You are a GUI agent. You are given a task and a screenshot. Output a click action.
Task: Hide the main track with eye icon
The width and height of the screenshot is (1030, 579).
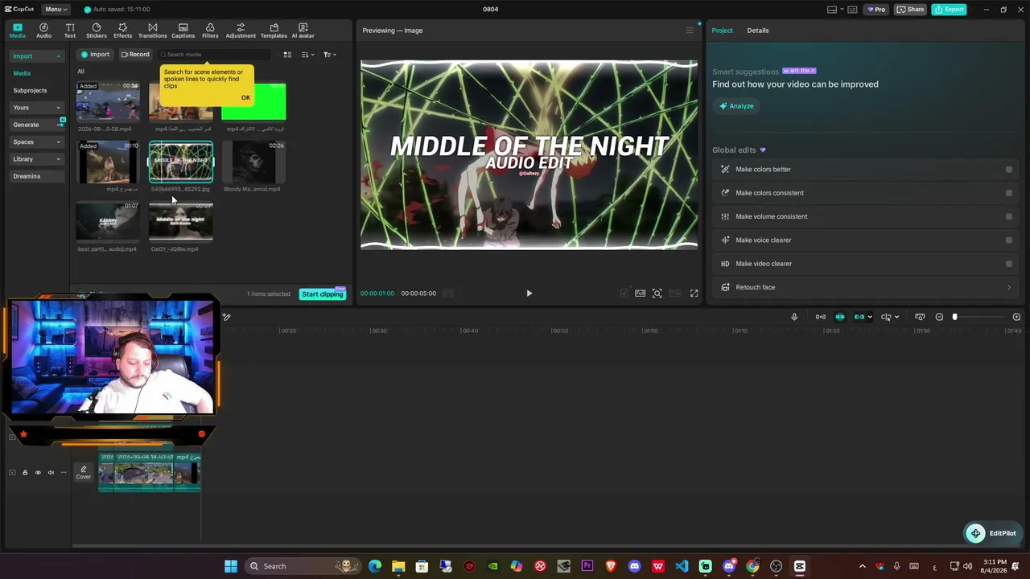[x=38, y=473]
